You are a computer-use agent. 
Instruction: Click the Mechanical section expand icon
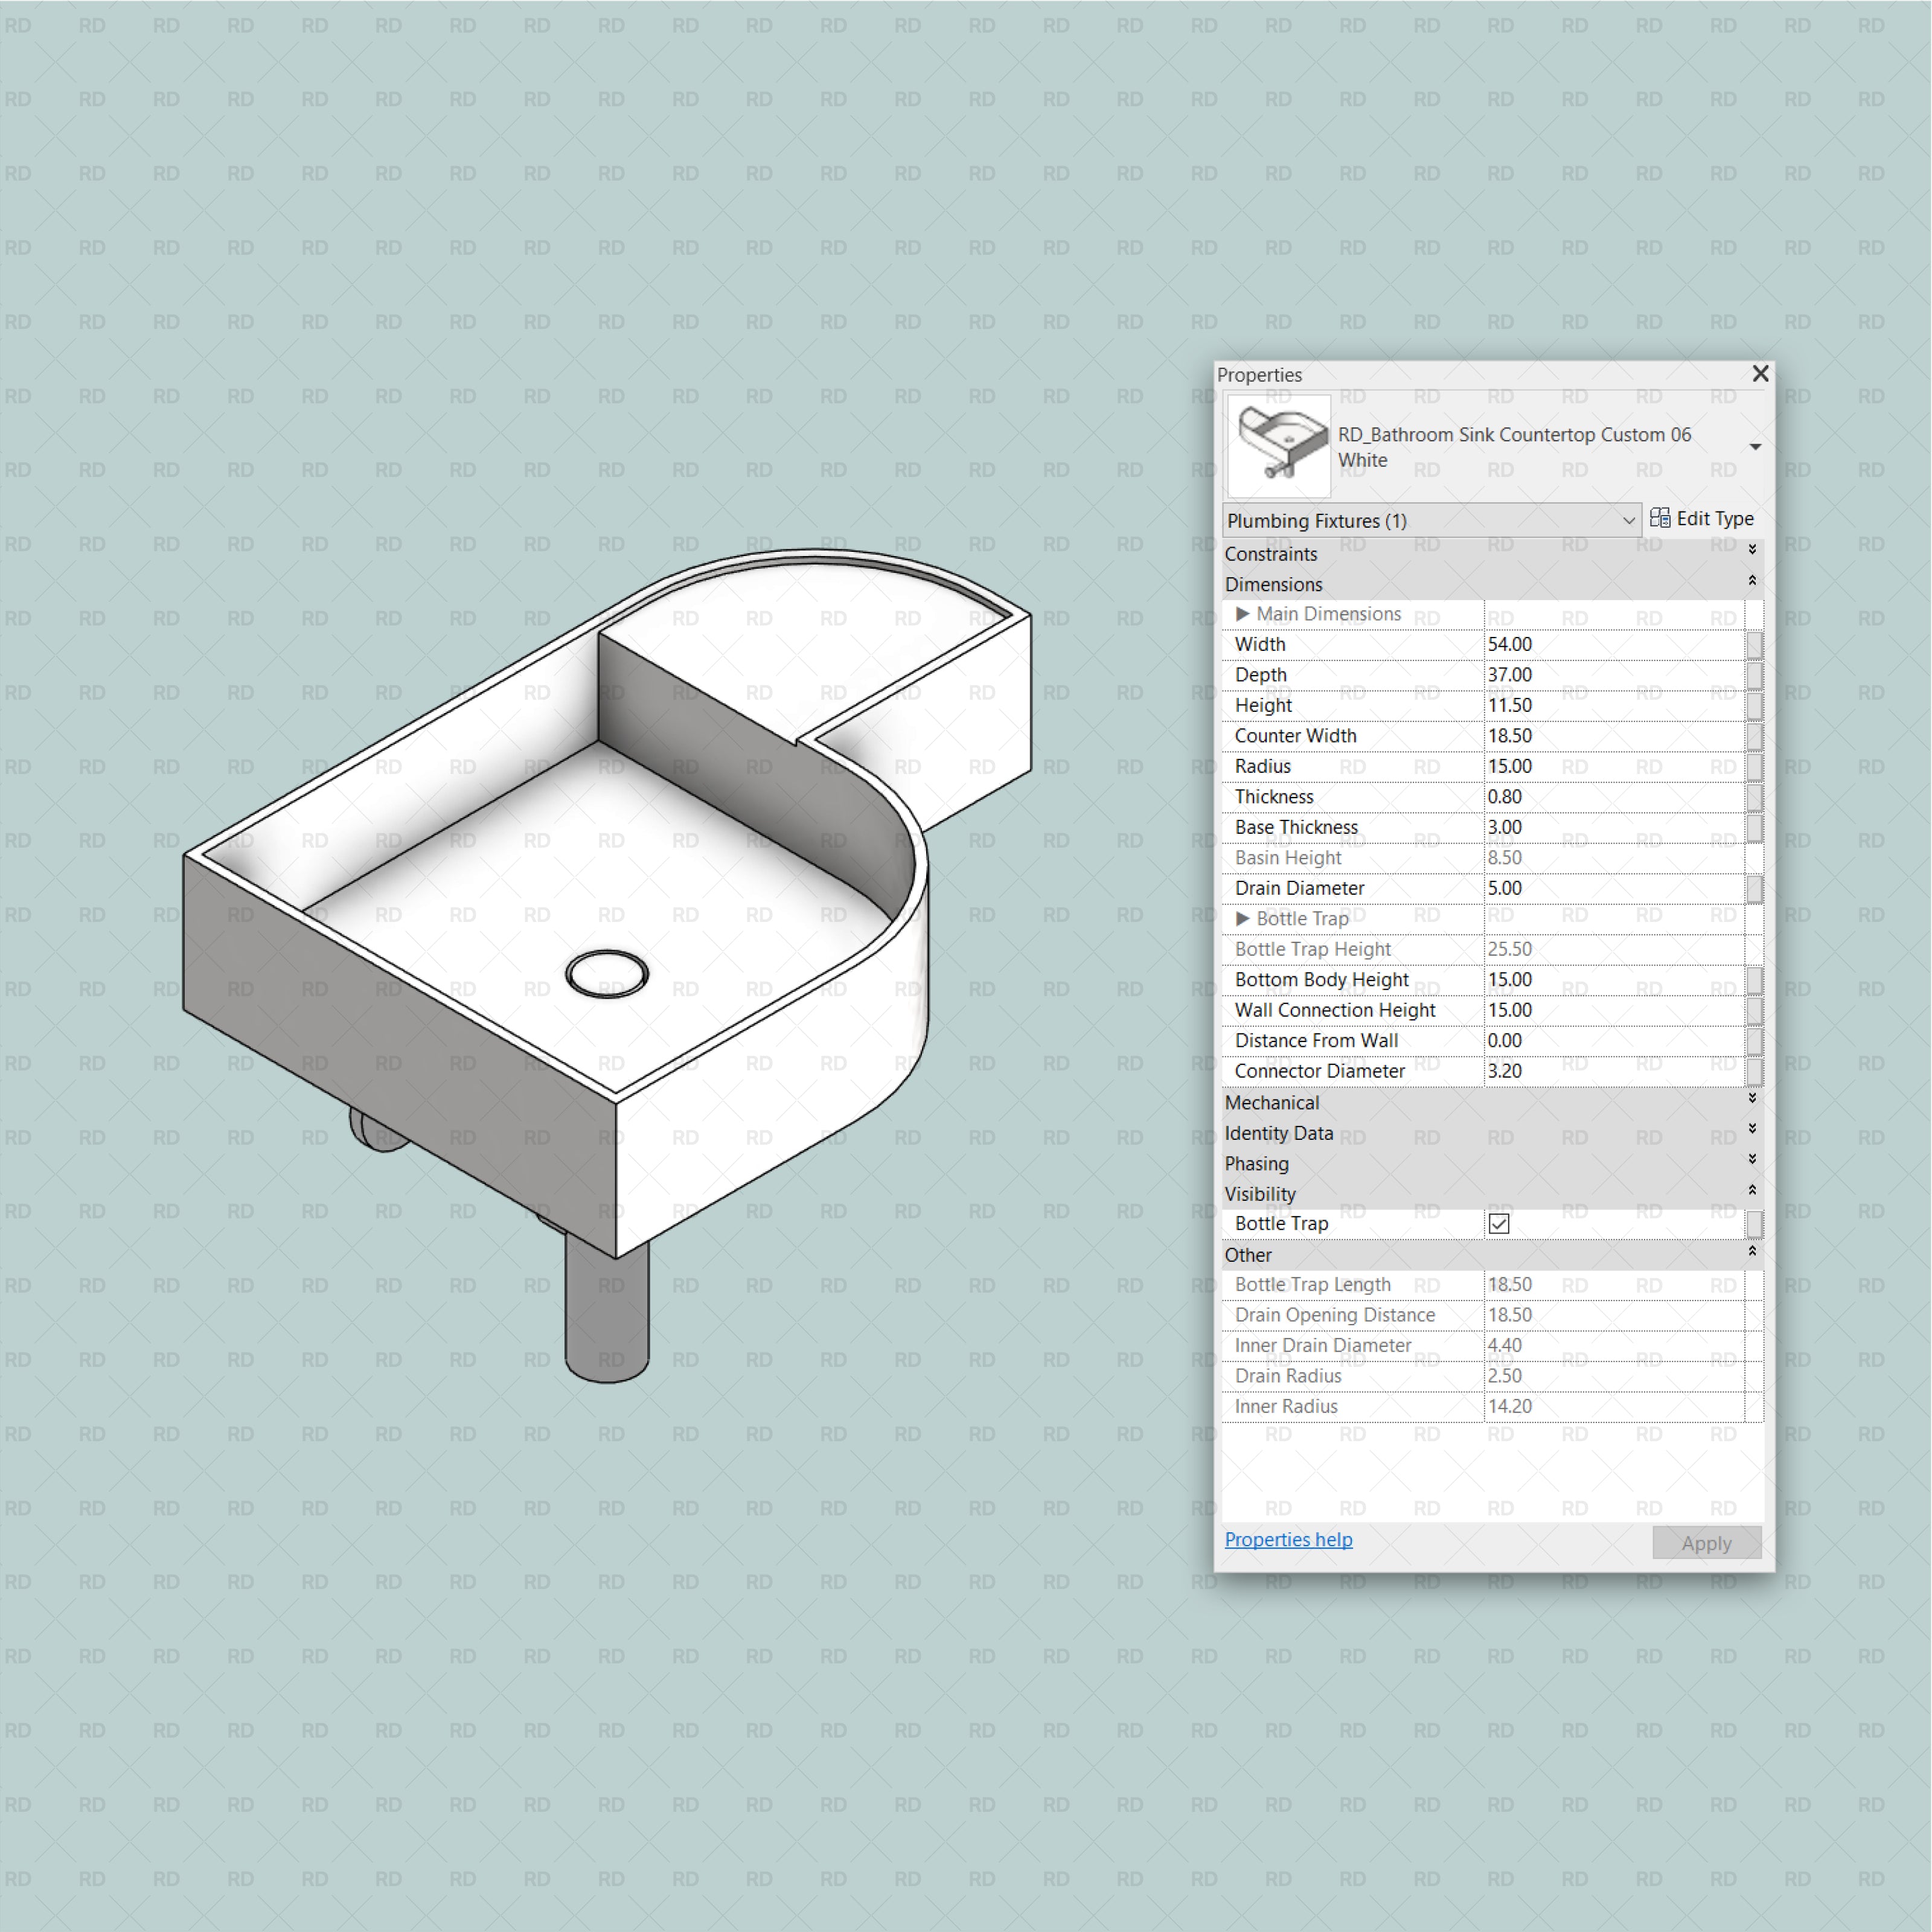point(1748,1104)
